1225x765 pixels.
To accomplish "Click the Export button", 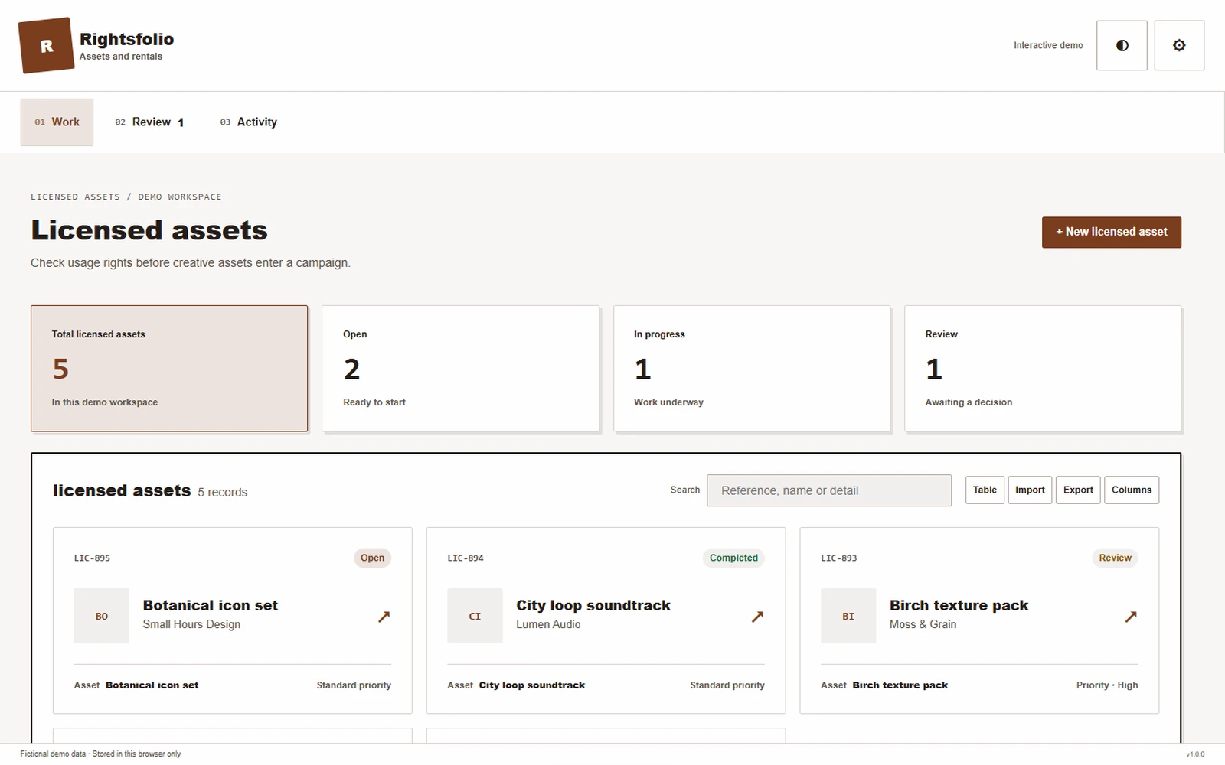I will click(x=1078, y=490).
